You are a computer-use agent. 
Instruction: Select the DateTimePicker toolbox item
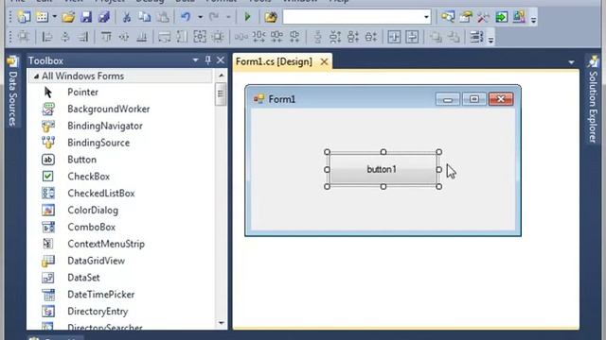(x=101, y=295)
